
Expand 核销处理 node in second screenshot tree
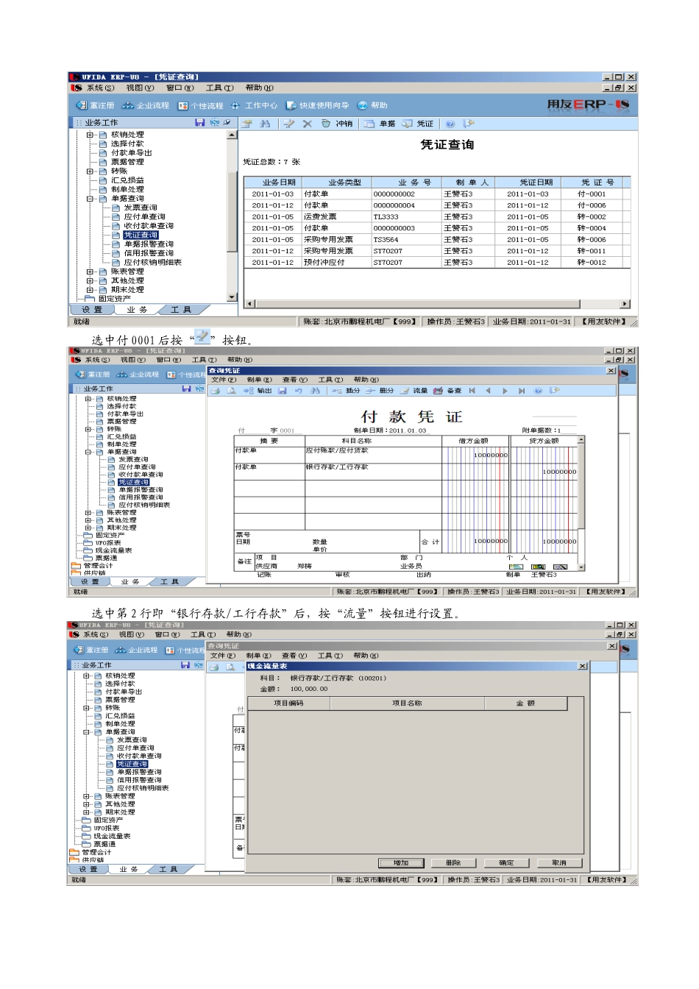[x=88, y=399]
